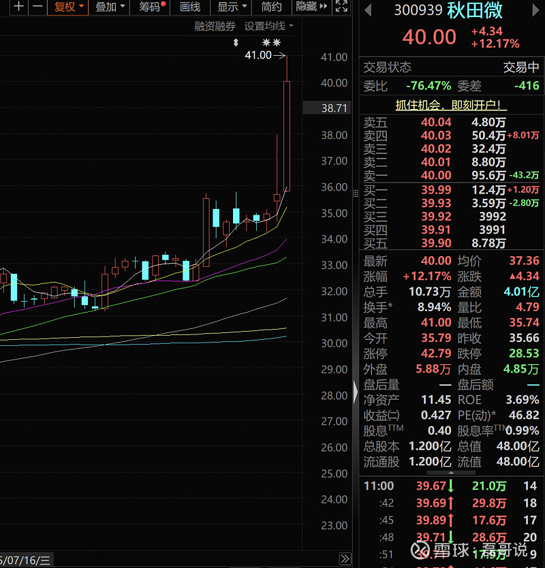The image size is (545, 568).
Task: Collapse side panel with white triangle
Action: coord(356,392)
